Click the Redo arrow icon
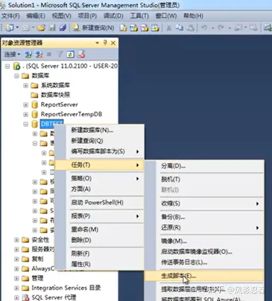This screenshot has width=272, height=301. tap(221, 28)
